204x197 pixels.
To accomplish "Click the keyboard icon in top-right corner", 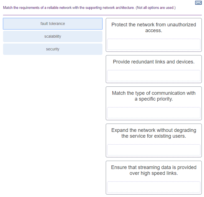I will (x=198, y=3).
